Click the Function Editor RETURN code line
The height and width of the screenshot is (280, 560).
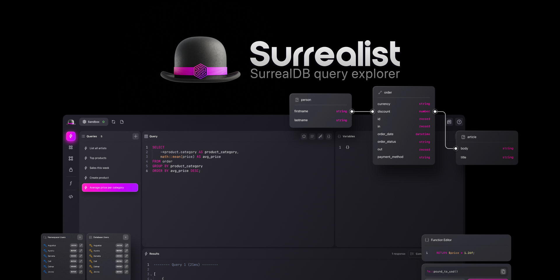[x=455, y=253]
